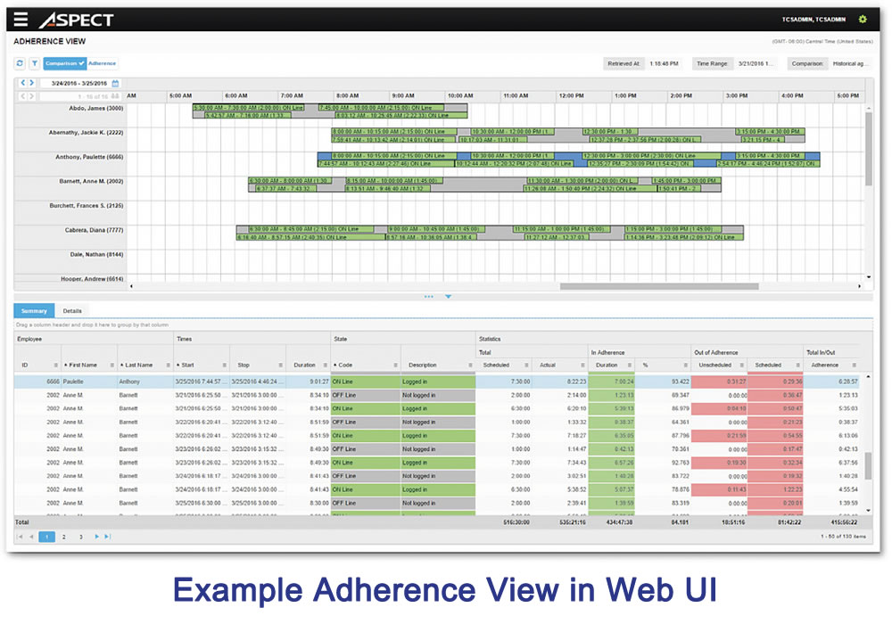Click Cabrera's 6:30:00 AM - 8:45:00 AM segment
The width and height of the screenshot is (892, 624).
(x=311, y=229)
